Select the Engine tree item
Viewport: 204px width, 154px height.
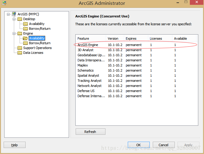[28, 33]
